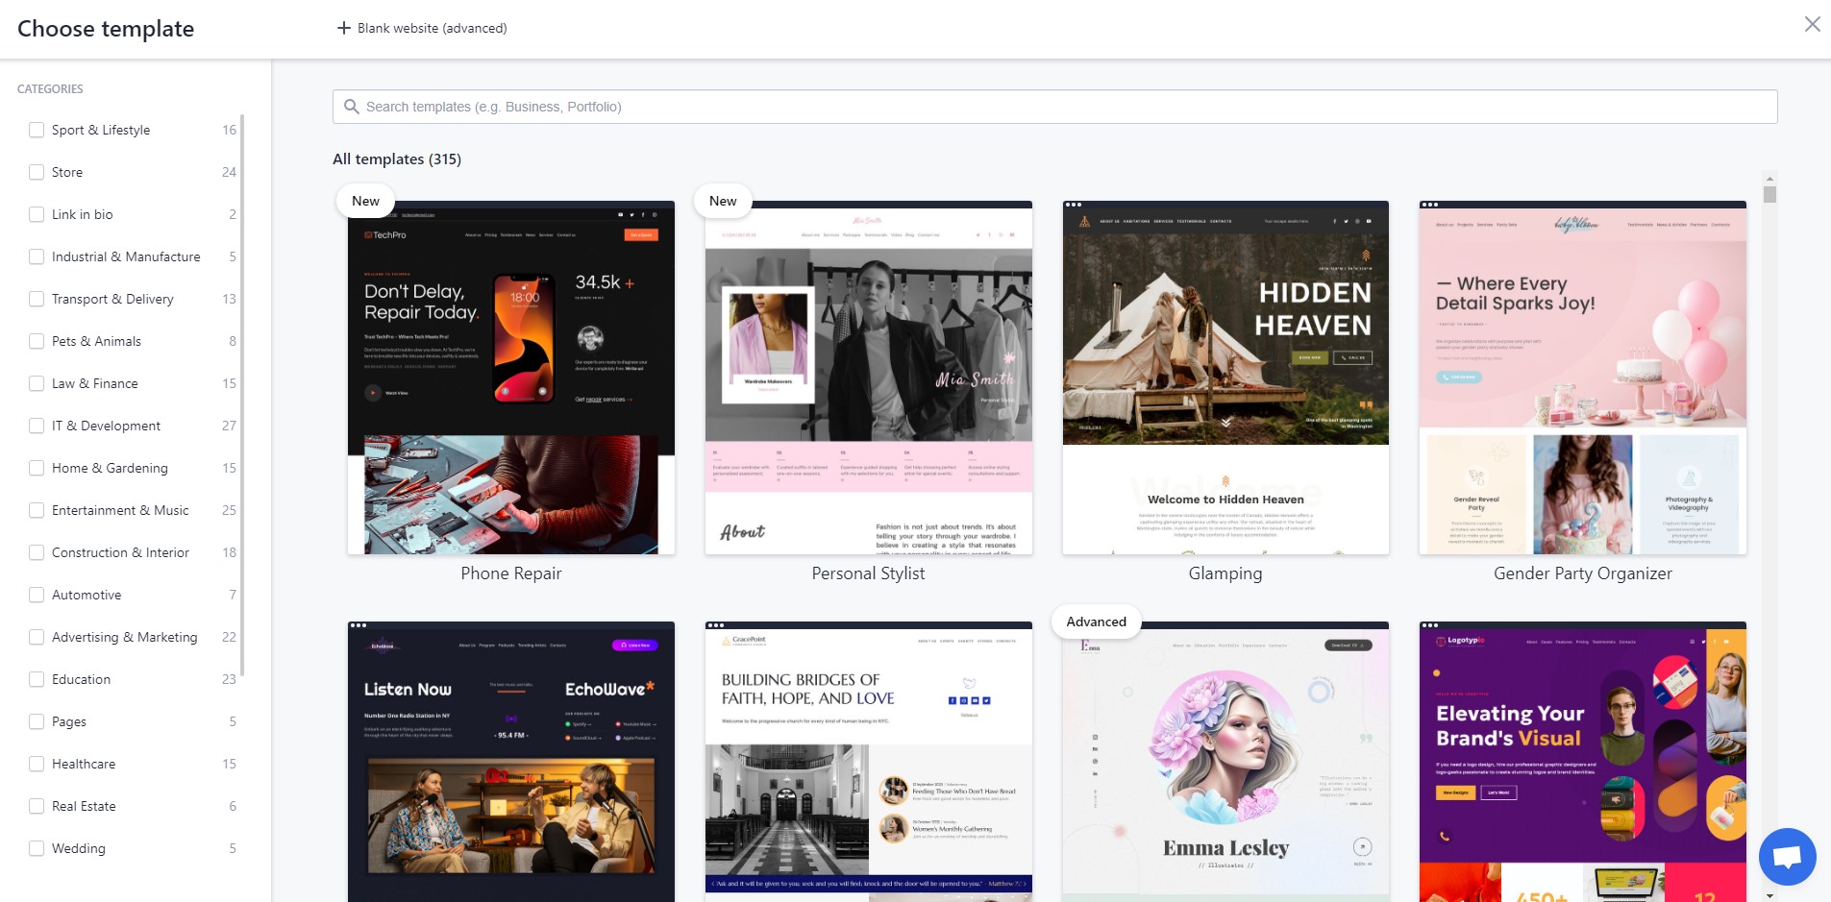Click the Advanced badge on Emma Lesley
This screenshot has width=1831, height=902.
click(1096, 622)
